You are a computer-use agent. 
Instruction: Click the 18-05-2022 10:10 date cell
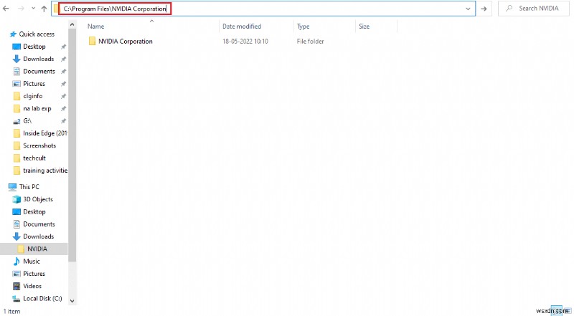click(x=245, y=42)
